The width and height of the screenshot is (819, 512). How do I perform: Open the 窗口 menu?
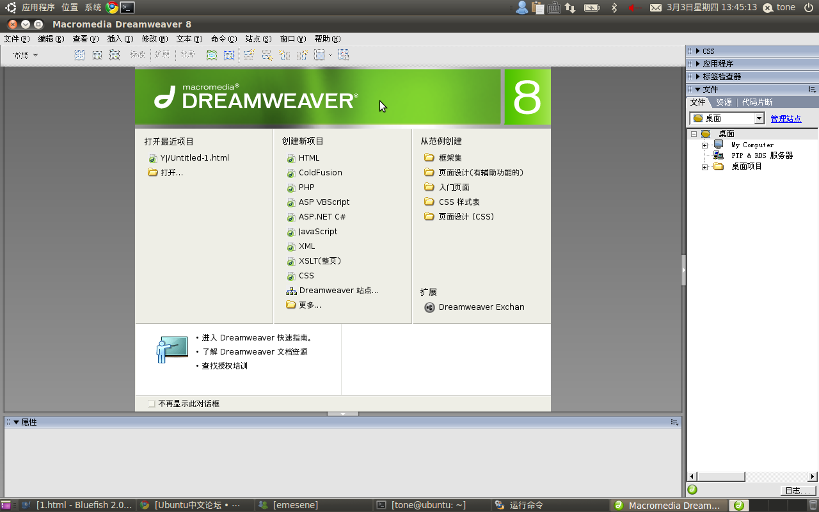coord(292,39)
